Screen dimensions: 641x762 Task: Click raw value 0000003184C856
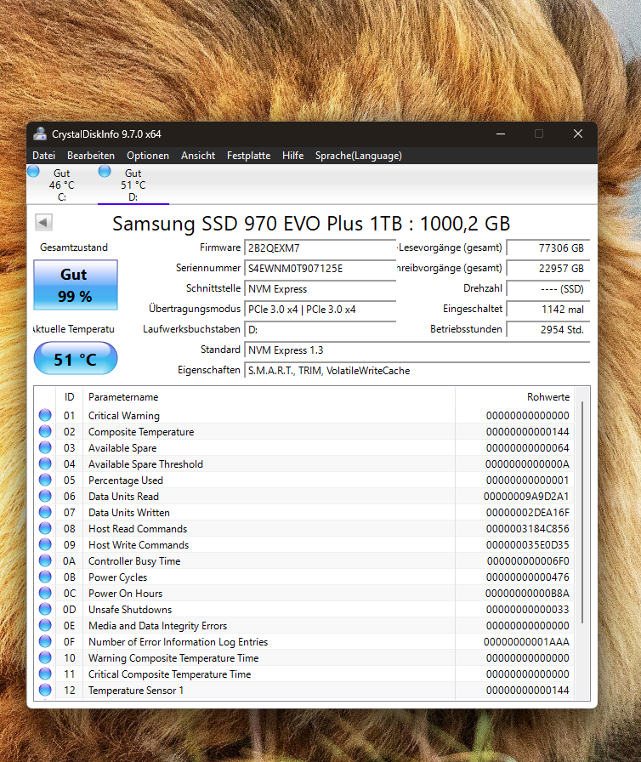pos(527,529)
